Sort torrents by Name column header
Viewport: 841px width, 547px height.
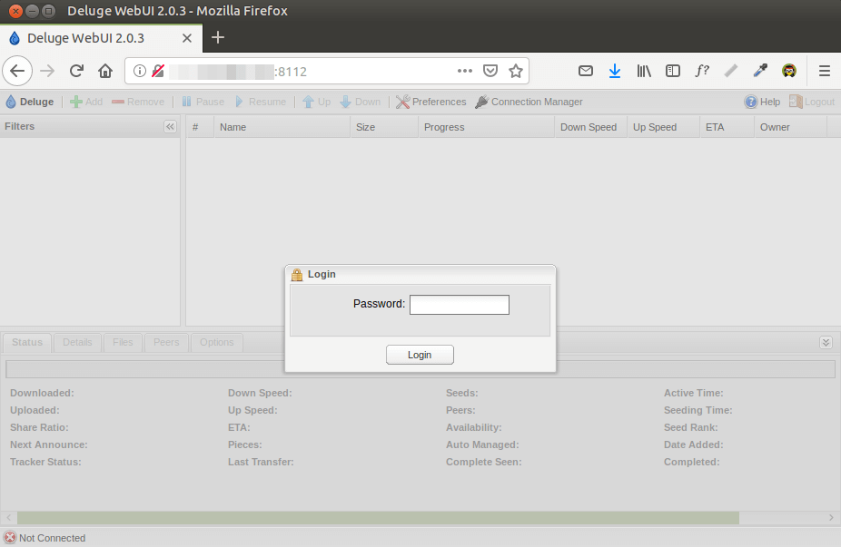point(282,127)
